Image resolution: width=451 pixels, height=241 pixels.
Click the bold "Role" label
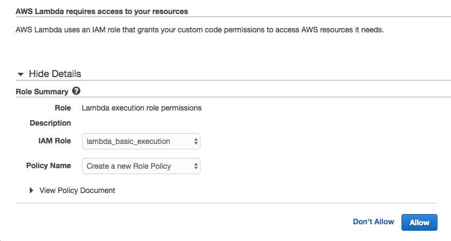pyautogui.click(x=63, y=108)
